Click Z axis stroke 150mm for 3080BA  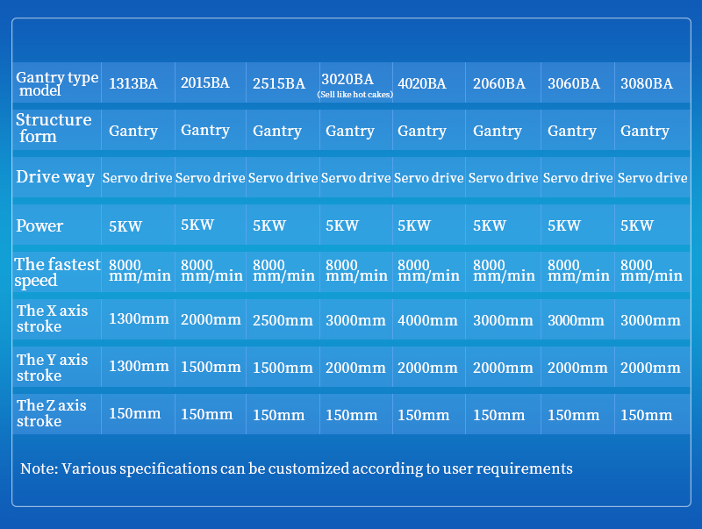646,415
